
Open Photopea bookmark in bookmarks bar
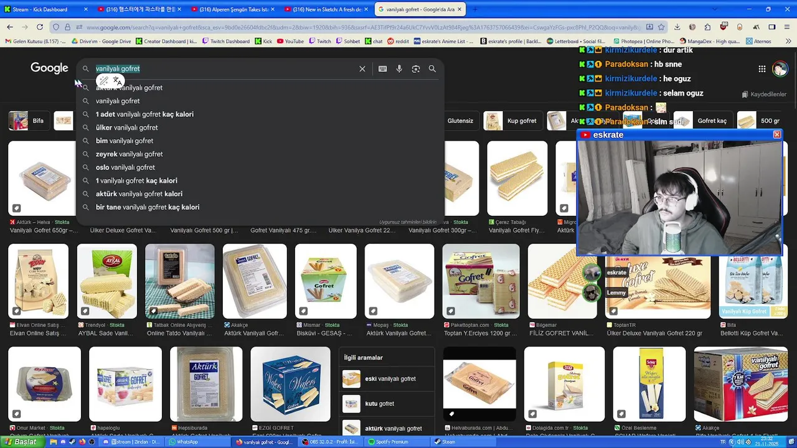643,41
